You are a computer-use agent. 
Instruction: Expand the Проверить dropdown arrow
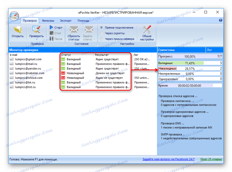pos(37,39)
